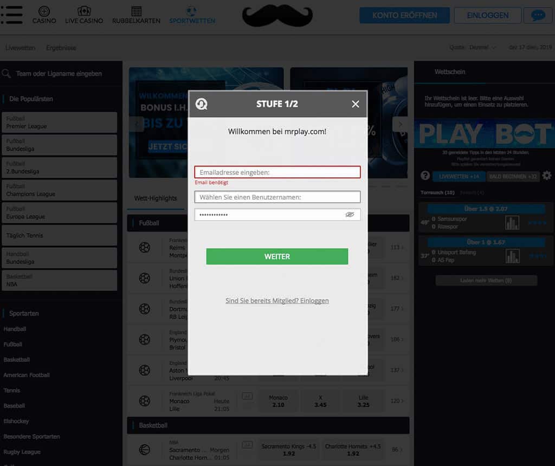Screen dimensions: 555x466
Task: Go to next banner slide
Action: click(x=401, y=124)
